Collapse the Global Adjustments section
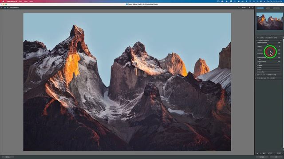The width and height of the screenshot is (284, 159). click(267, 38)
